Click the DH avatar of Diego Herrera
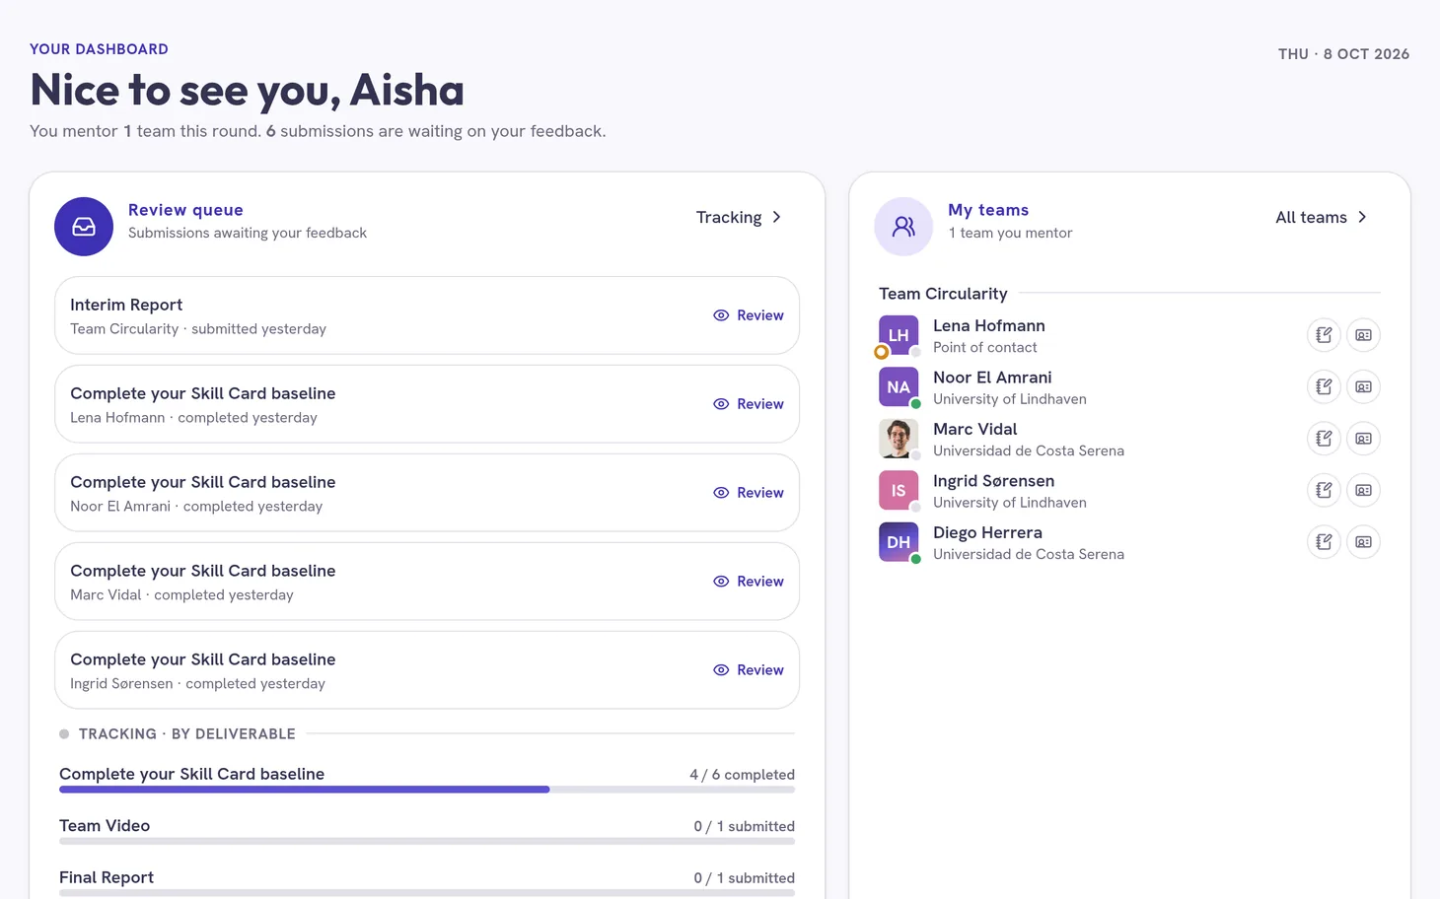The height and width of the screenshot is (899, 1440). point(899,542)
